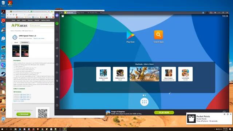Open the Request menu on APKHere site
The height and width of the screenshot is (131, 233).
click(37, 20)
